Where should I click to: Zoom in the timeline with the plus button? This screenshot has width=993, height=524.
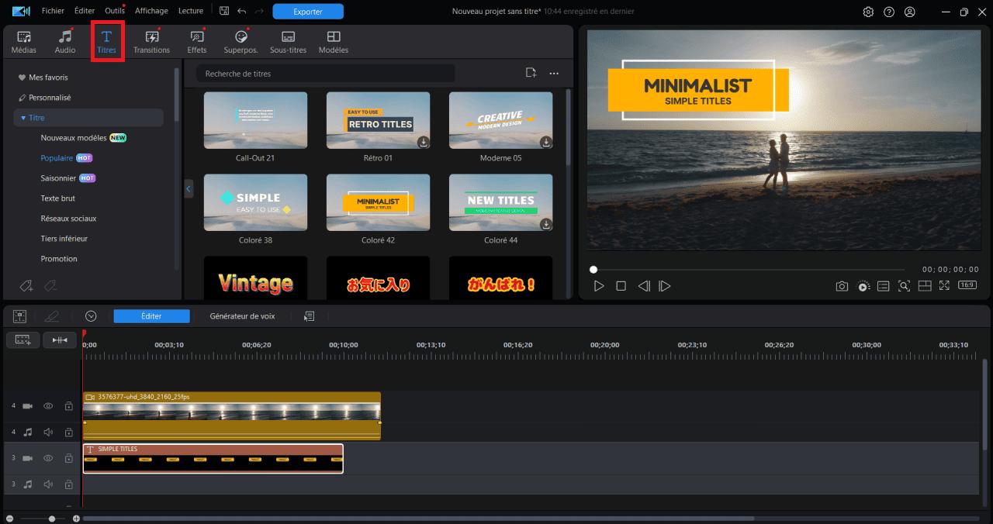pyautogui.click(x=76, y=519)
